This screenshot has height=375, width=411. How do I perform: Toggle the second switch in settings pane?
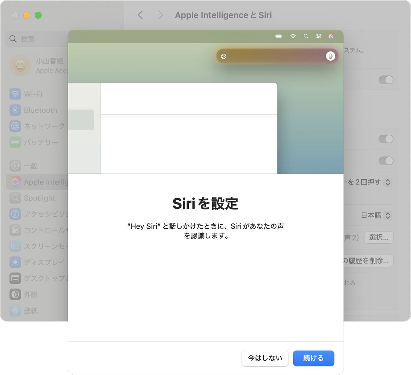tap(386, 139)
